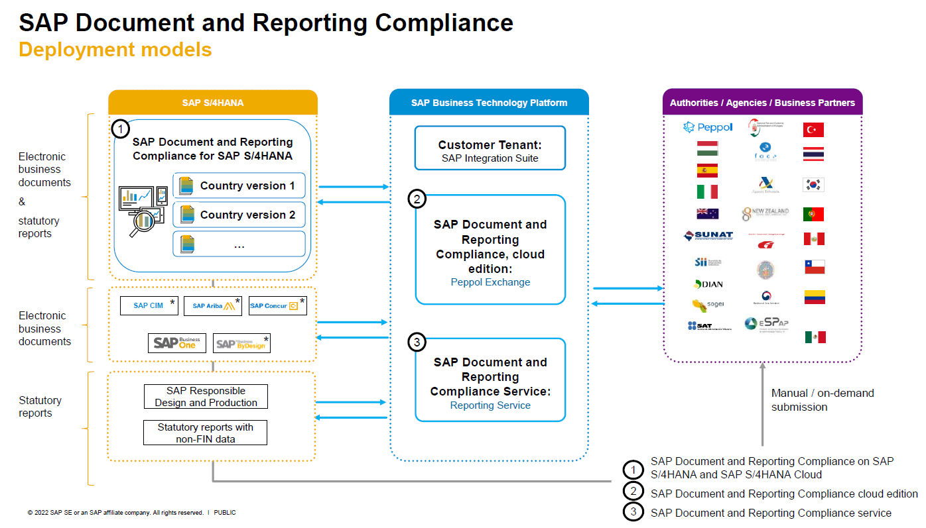The width and height of the screenshot is (926, 528).
Task: Click SAP Responsible Design and Production box
Action: click(x=206, y=397)
